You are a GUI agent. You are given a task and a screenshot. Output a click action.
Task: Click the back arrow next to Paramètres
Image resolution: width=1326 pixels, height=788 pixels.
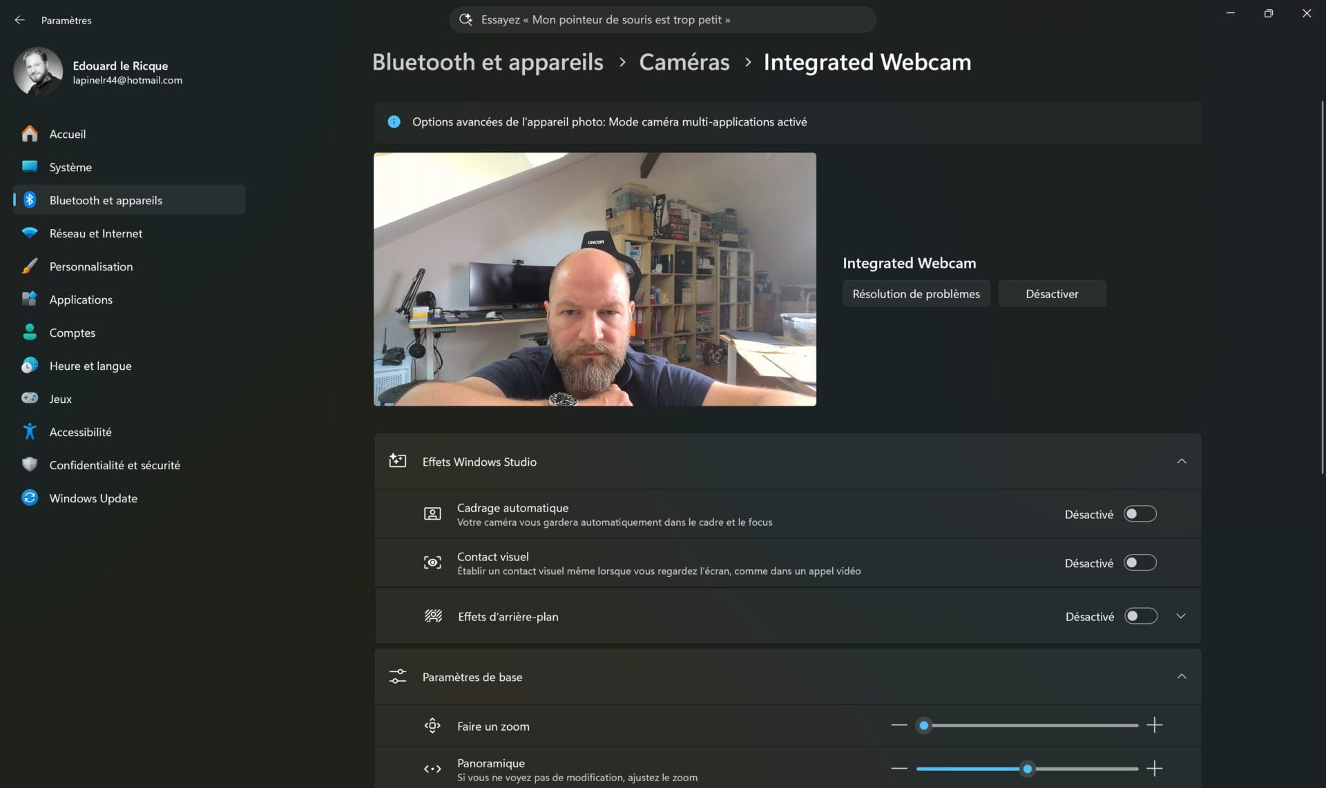19,20
